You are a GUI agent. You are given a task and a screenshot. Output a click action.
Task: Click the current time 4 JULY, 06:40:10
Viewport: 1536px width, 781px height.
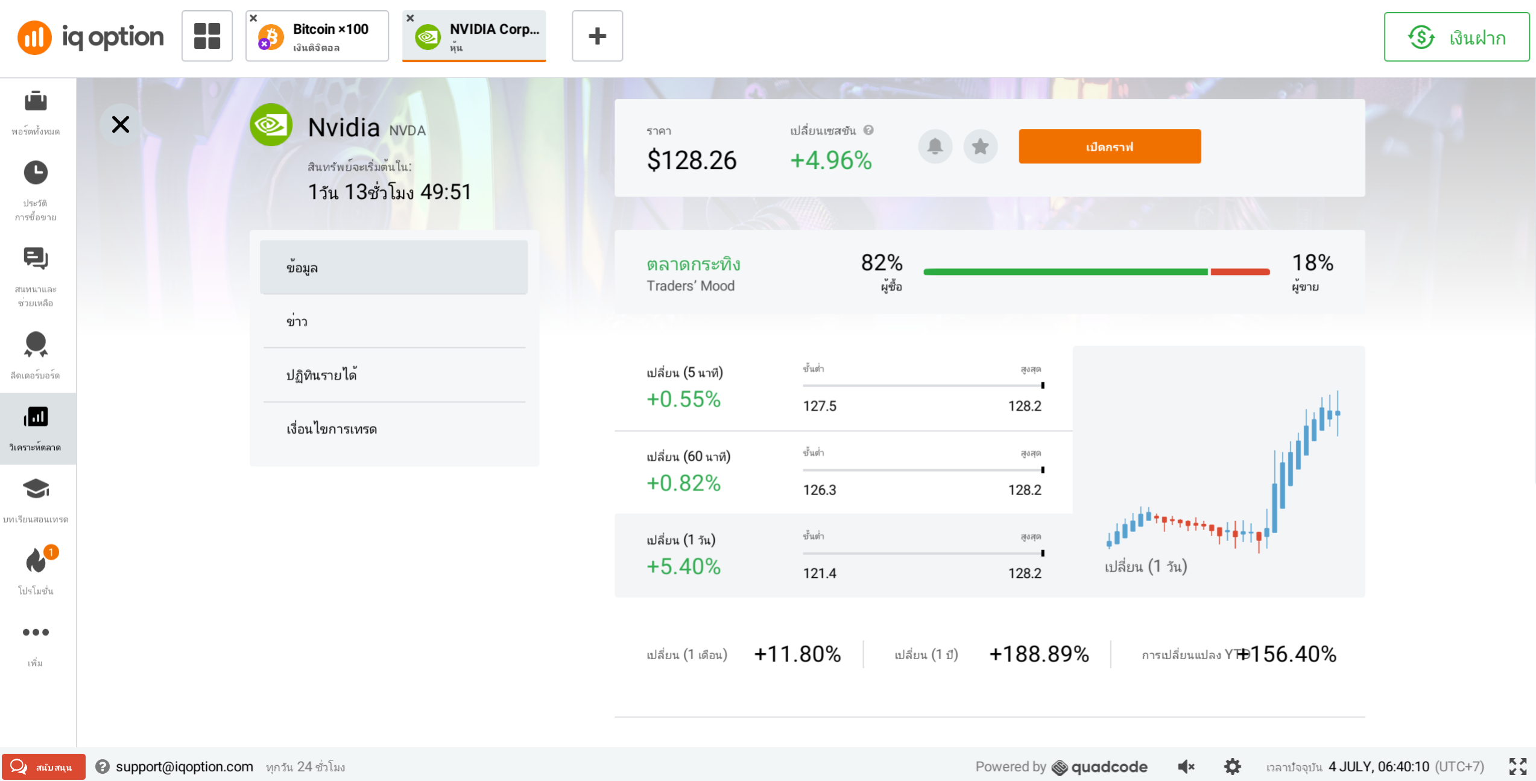(x=1379, y=767)
